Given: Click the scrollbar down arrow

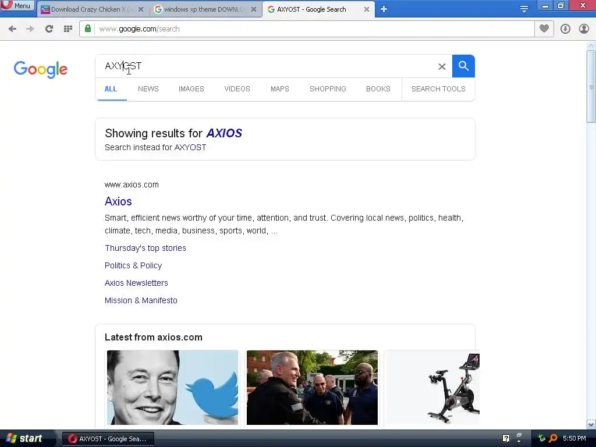Looking at the screenshot, I should pos(591,424).
